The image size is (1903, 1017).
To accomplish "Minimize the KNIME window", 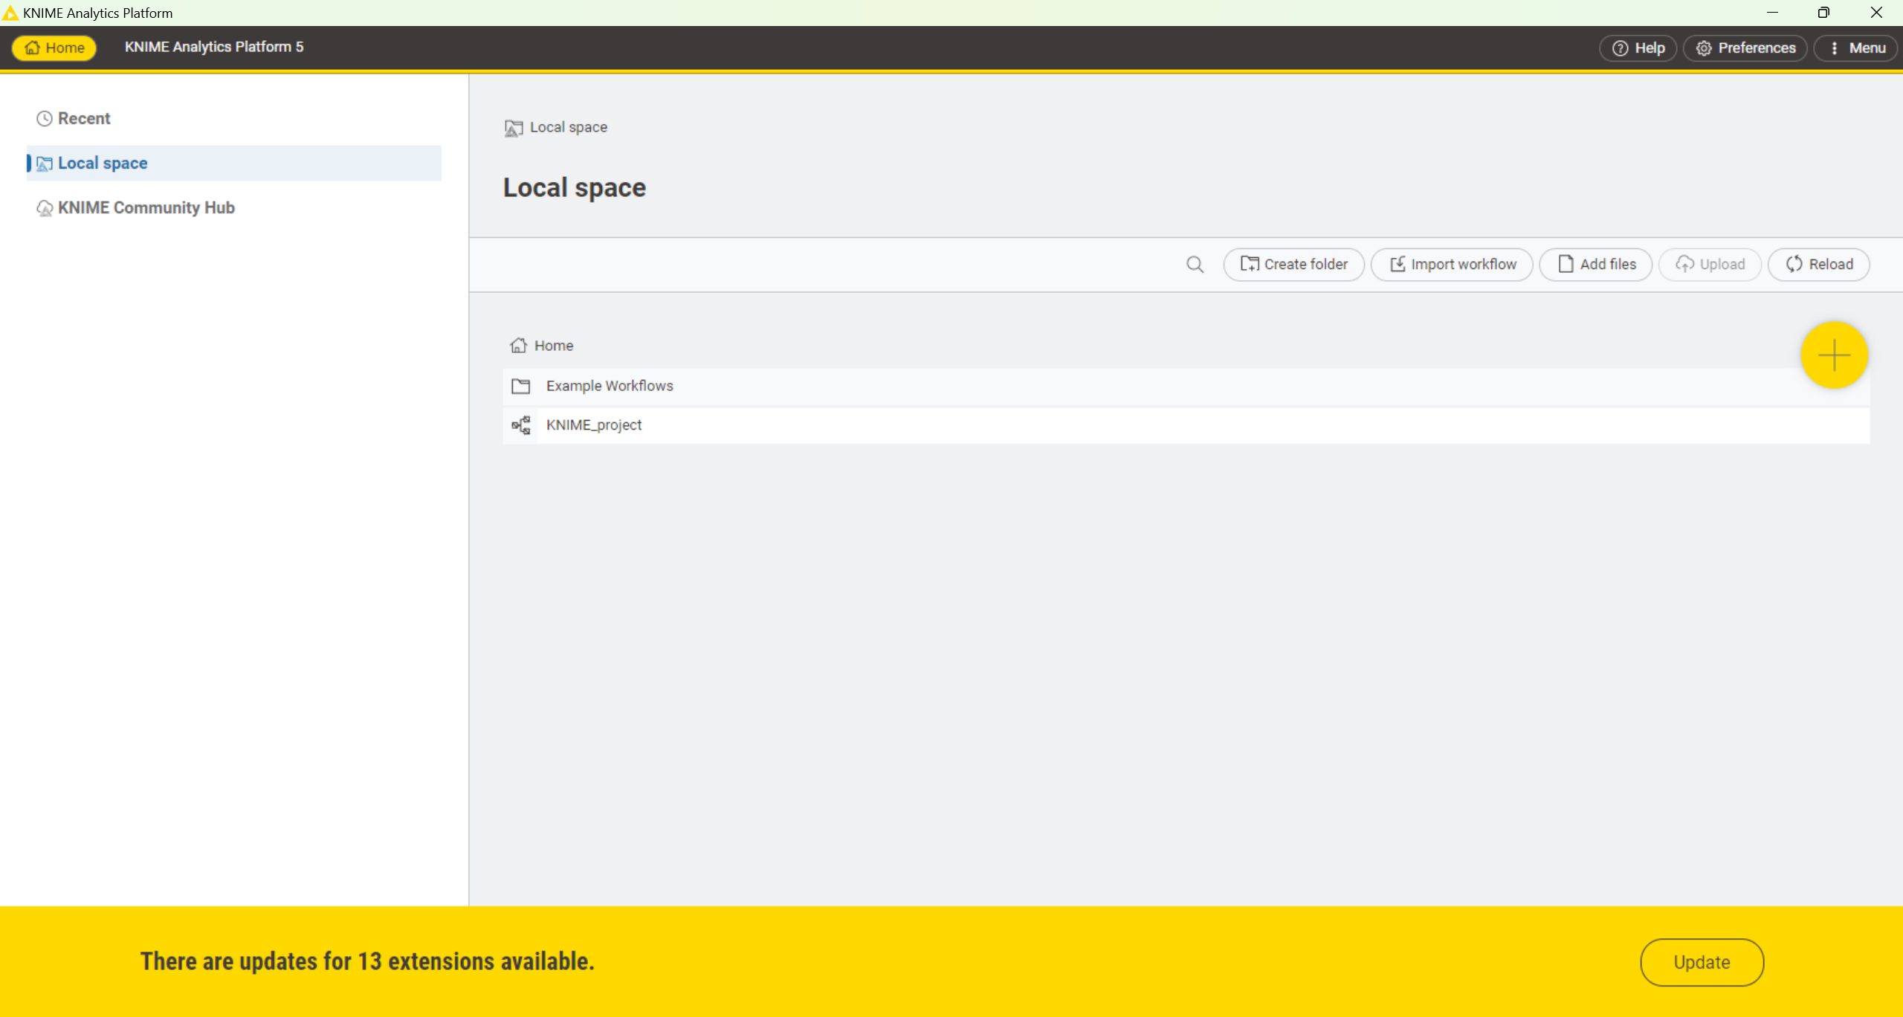I will click(x=1772, y=13).
